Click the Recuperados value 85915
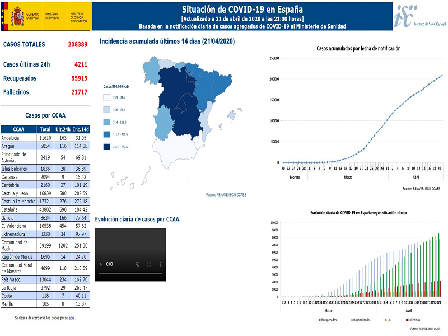The height and width of the screenshot is (336, 448). (x=80, y=78)
